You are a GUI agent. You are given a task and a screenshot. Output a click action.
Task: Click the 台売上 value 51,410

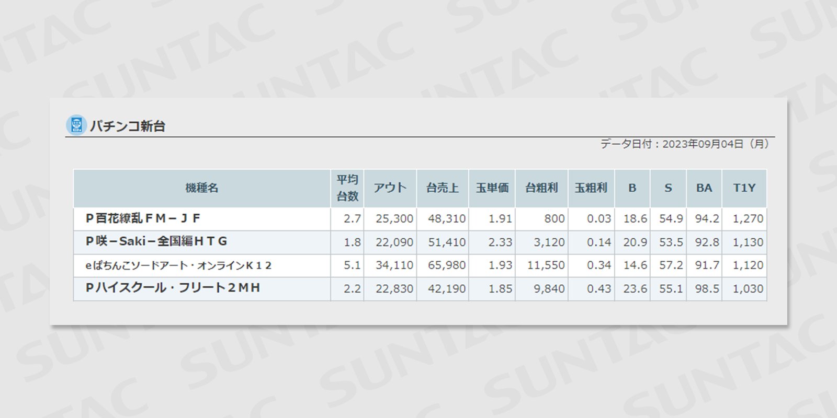(x=447, y=242)
